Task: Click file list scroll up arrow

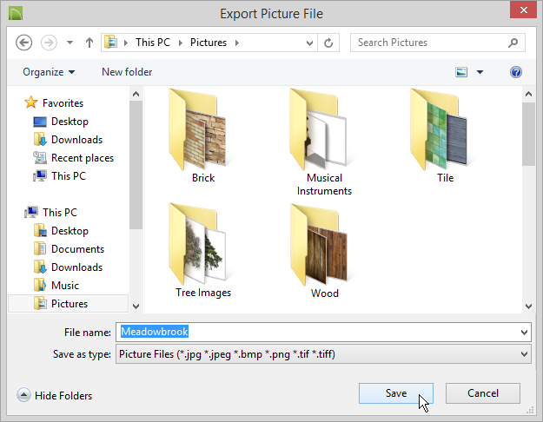Action: tap(528, 94)
